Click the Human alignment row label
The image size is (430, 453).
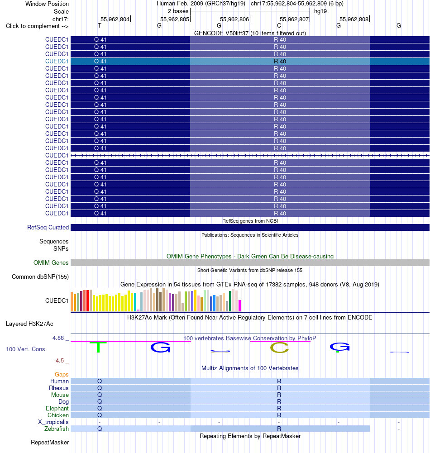point(60,381)
